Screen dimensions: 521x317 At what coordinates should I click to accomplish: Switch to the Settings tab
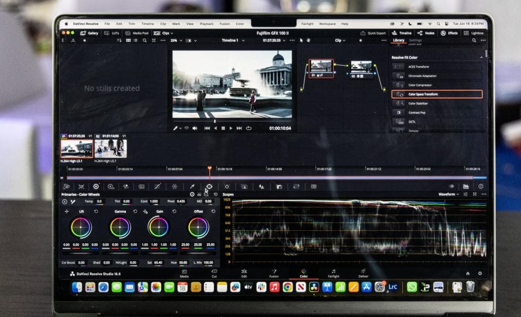[415, 41]
